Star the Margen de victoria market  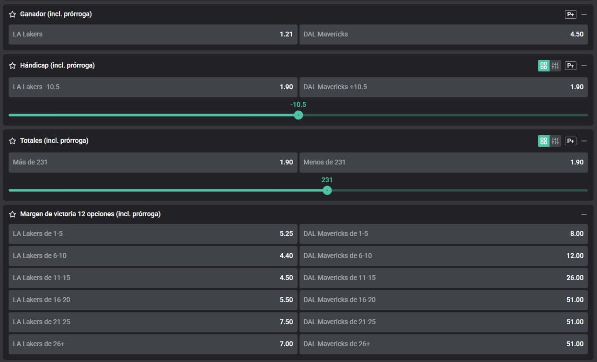pos(12,214)
